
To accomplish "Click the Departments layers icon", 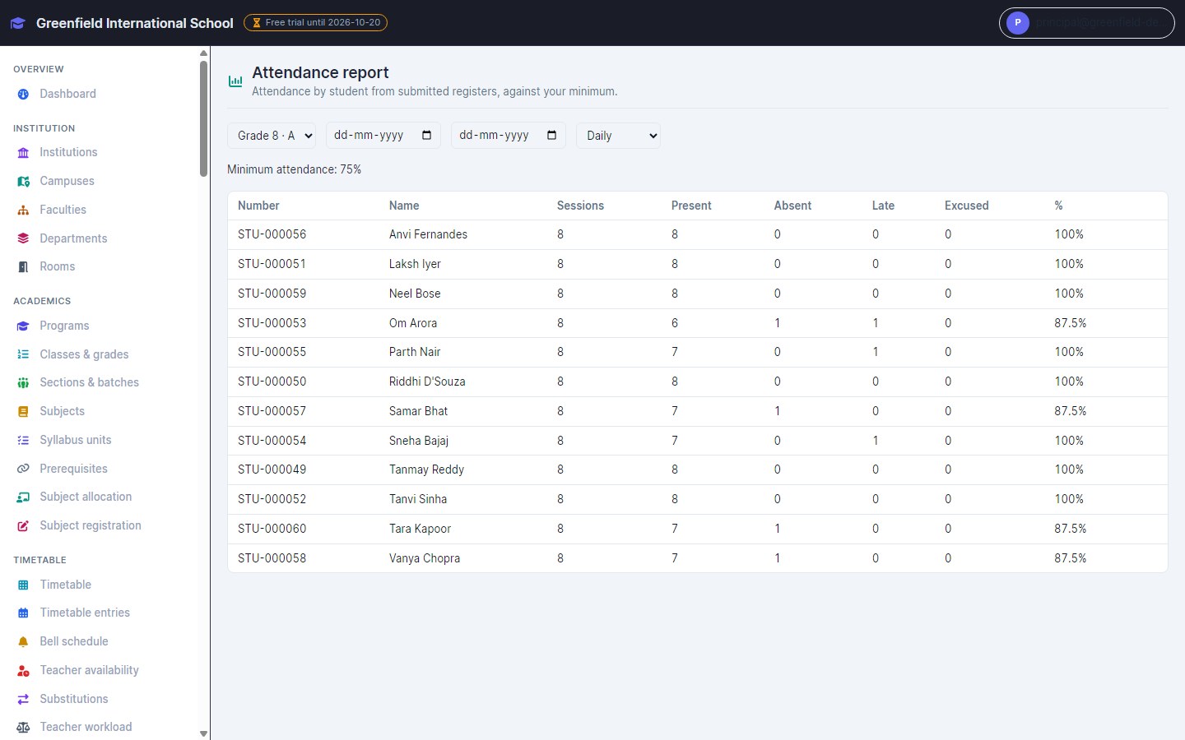I will (x=23, y=238).
